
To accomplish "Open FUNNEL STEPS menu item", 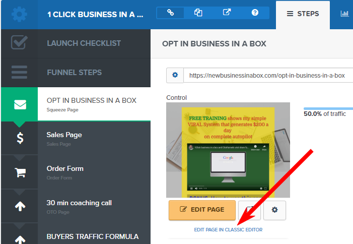I will click(x=75, y=73).
